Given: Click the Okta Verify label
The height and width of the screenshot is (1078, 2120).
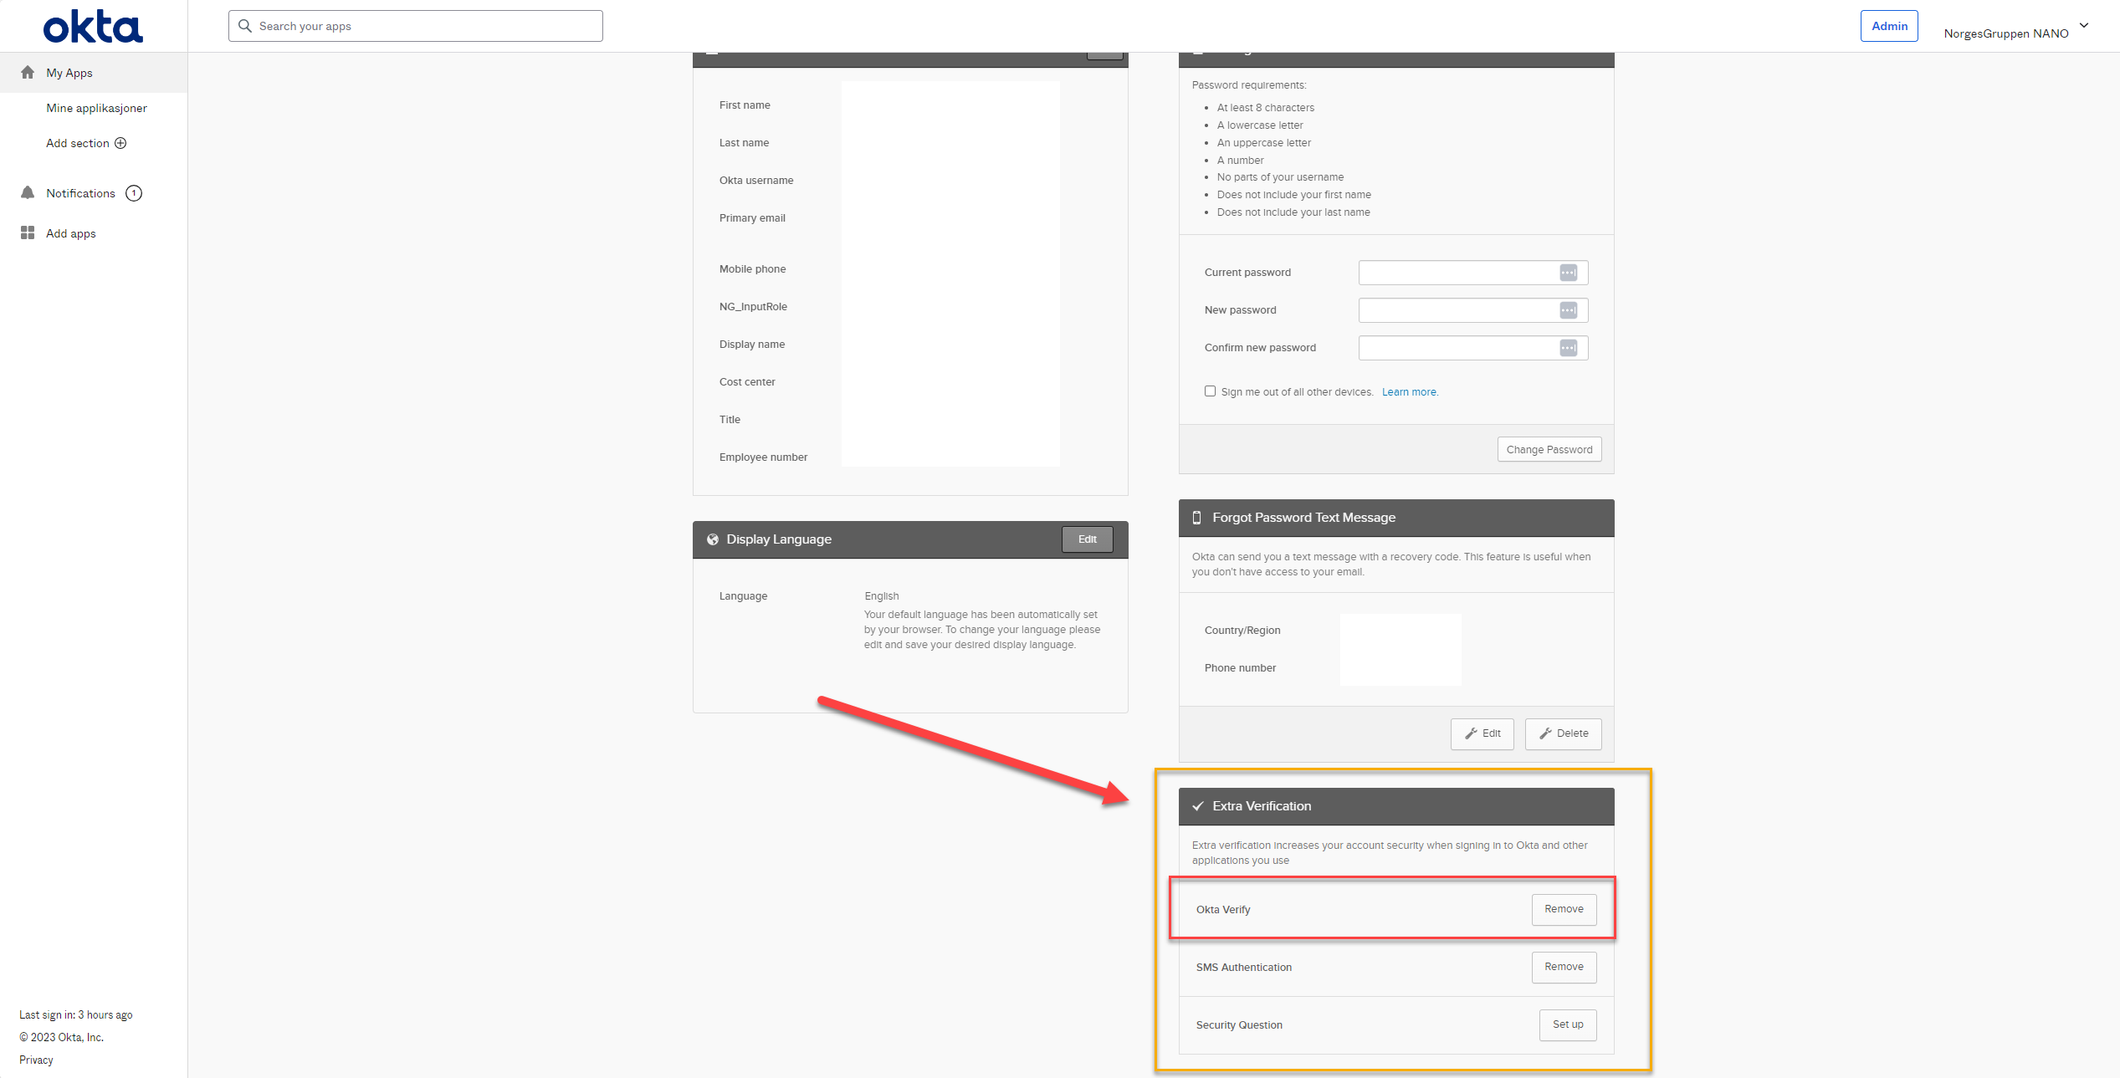Looking at the screenshot, I should 1223,910.
